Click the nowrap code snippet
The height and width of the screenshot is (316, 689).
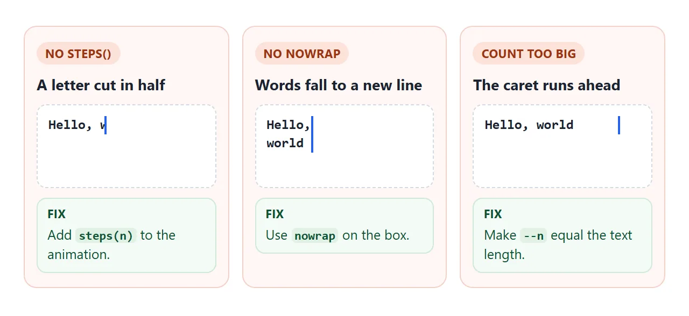coord(315,236)
